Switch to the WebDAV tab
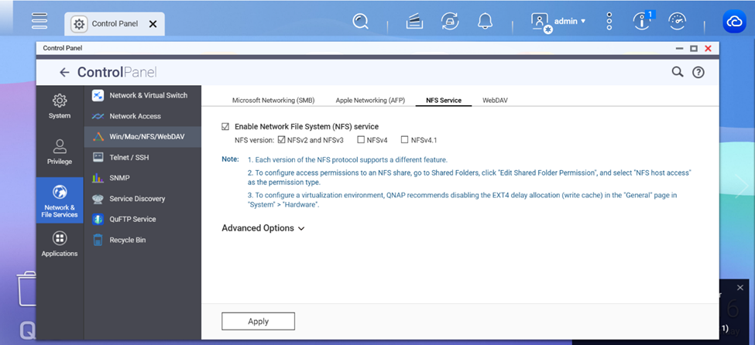This screenshot has width=755, height=345. [495, 101]
